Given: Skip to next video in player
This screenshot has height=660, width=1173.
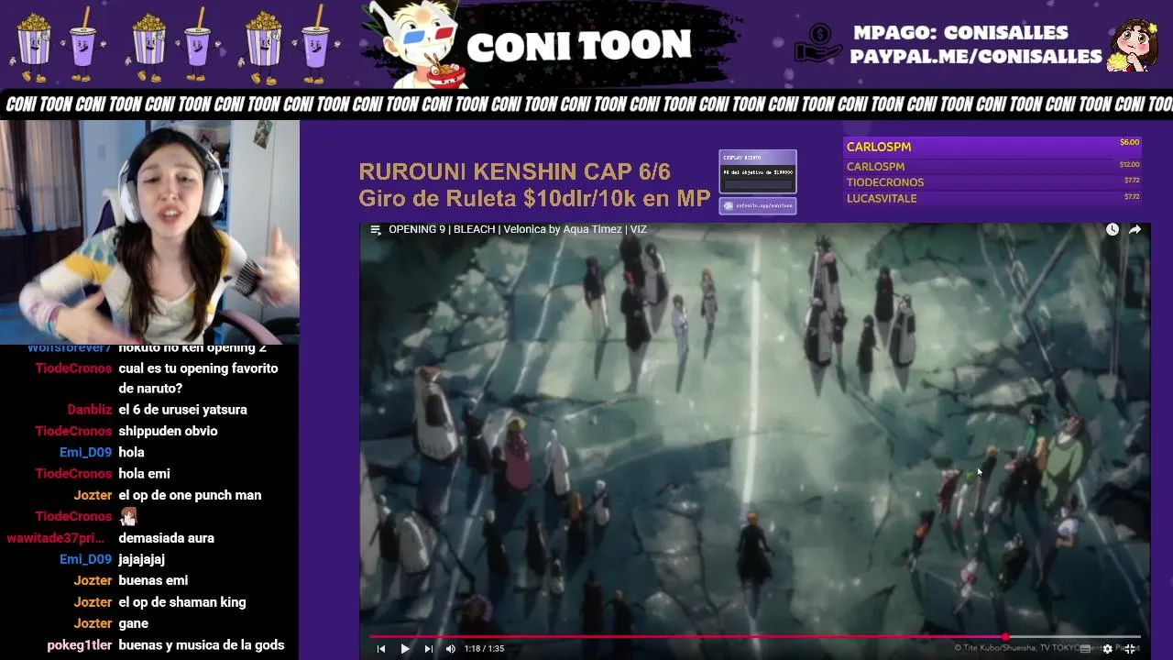Looking at the screenshot, I should 428,649.
